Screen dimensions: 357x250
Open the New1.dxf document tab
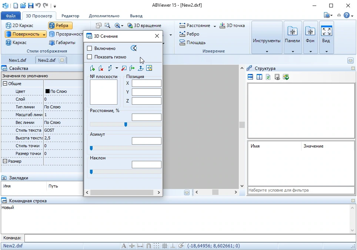tap(17, 60)
